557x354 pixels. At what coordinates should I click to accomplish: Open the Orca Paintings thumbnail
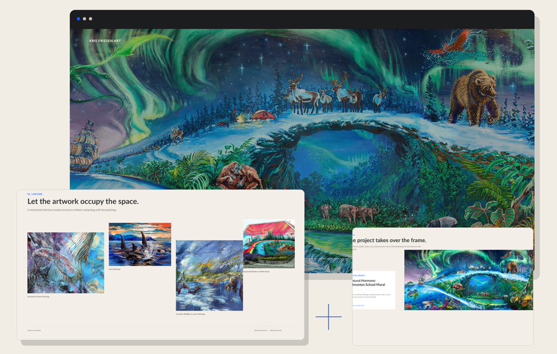pyautogui.click(x=140, y=244)
